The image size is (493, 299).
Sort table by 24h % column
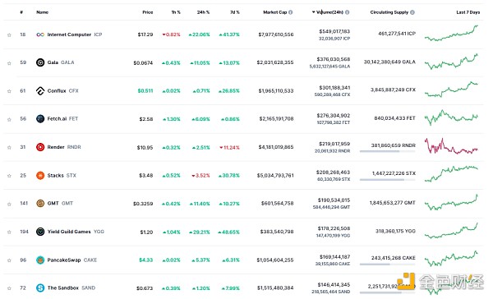pos(203,12)
